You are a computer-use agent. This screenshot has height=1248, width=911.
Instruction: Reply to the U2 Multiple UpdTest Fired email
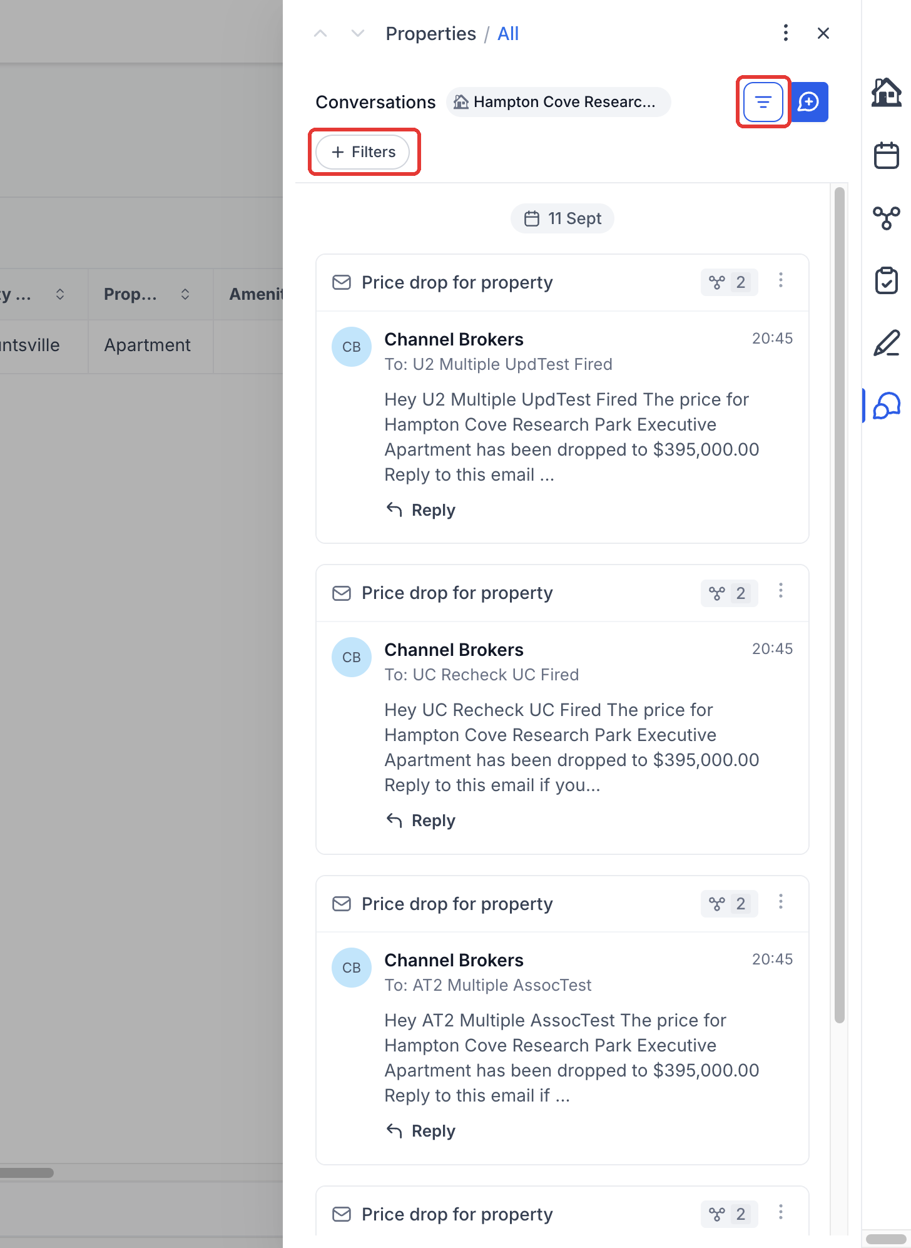tap(421, 510)
